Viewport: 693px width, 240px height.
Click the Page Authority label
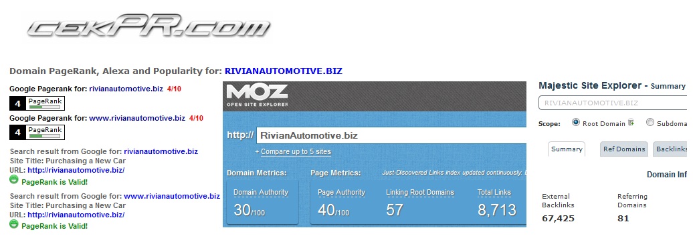[x=342, y=192]
